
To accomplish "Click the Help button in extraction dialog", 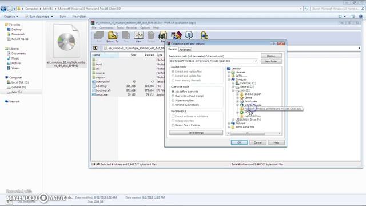I will pyautogui.click(x=276, y=142).
